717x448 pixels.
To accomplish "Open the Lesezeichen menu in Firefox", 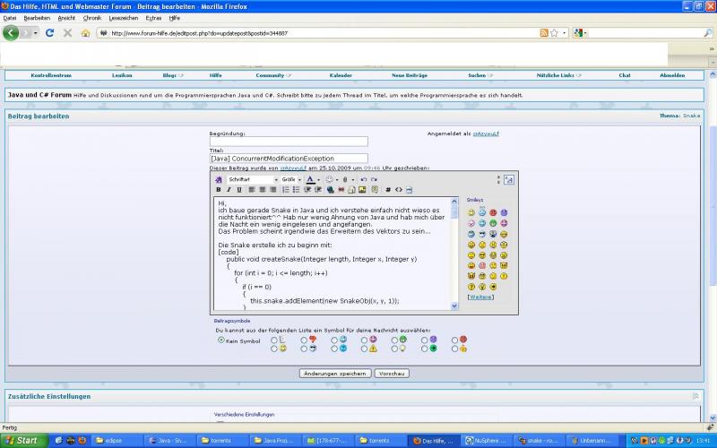I will 123,17.
